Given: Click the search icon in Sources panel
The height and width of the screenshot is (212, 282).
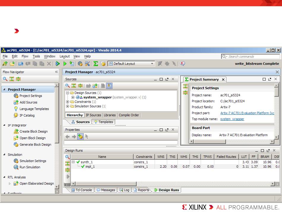Looking at the screenshot, I should (x=67, y=86).
